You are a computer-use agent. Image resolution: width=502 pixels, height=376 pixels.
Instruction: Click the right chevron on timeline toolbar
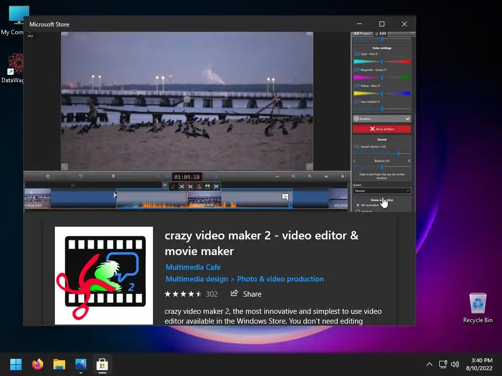point(342,176)
